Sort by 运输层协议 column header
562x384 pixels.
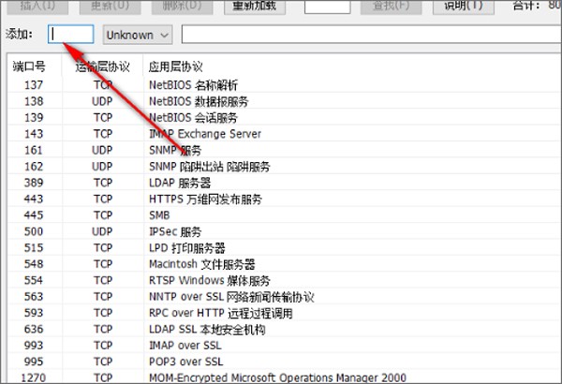tap(102, 67)
